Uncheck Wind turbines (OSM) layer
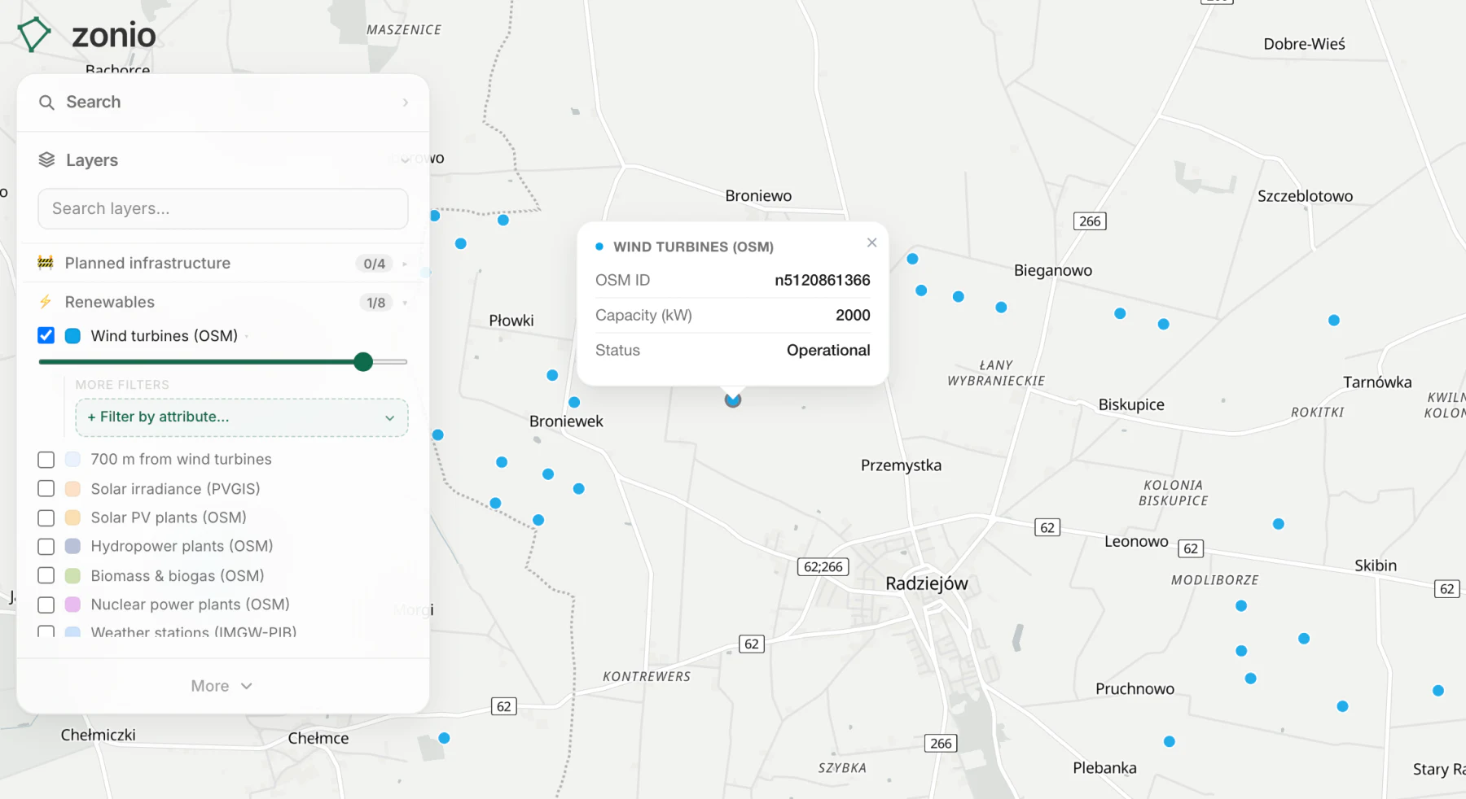The width and height of the screenshot is (1466, 799). click(x=46, y=336)
